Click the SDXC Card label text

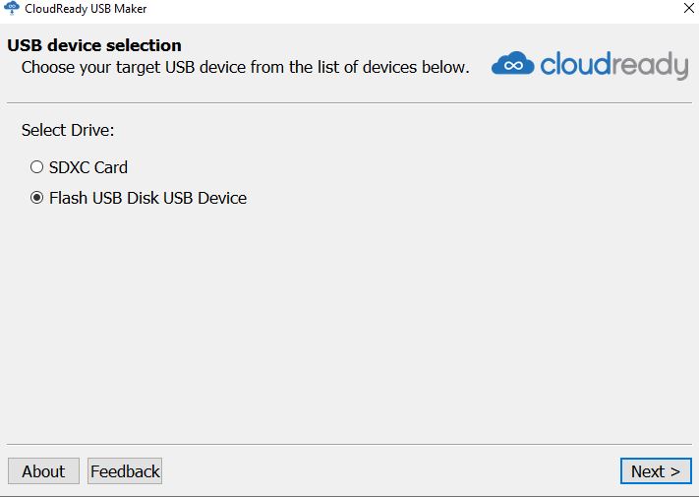(x=87, y=167)
